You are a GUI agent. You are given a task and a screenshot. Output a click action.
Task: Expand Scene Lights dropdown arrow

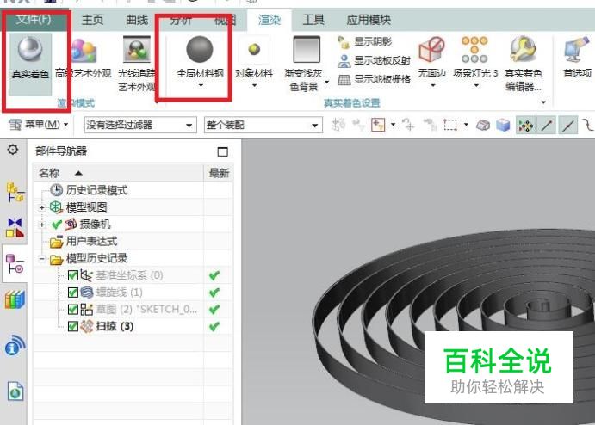476,86
